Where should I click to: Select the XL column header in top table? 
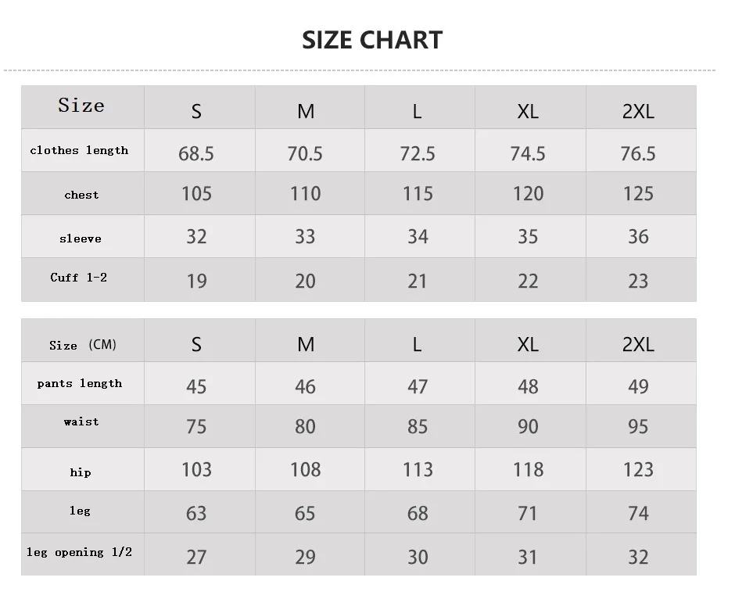point(528,112)
